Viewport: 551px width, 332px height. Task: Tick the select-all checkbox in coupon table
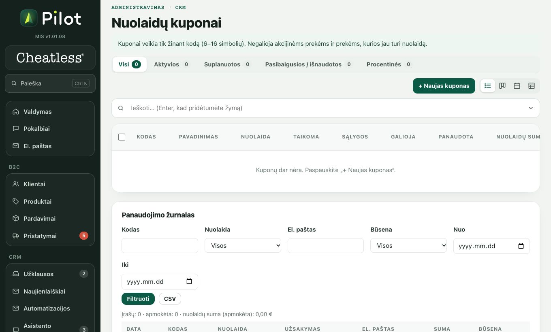[122, 137]
